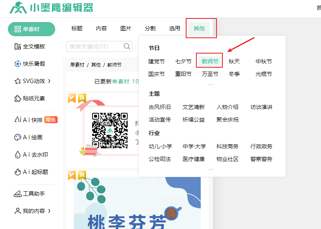Pick the 聚会庆祝 theme
This screenshot has height=229, width=321.
[228, 120]
